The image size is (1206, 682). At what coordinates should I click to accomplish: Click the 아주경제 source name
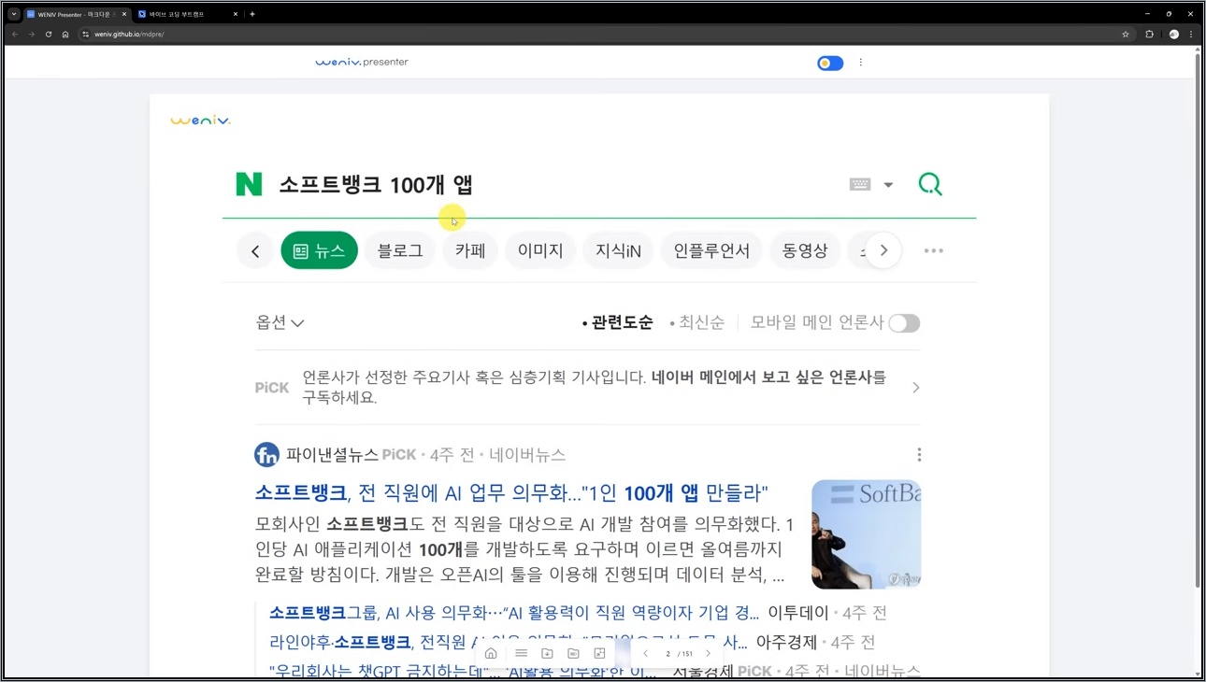tap(786, 643)
